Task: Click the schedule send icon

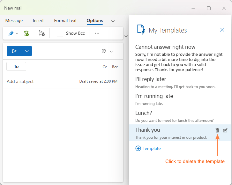Action: click(x=42, y=33)
